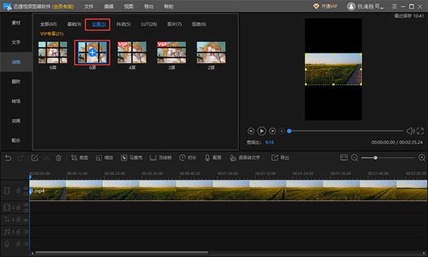The height and width of the screenshot is (257, 428).
Task: Open the 帮助 (Help) menu
Action: 169,6
